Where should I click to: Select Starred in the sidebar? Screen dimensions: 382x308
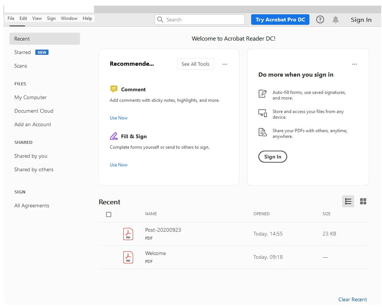23,52
